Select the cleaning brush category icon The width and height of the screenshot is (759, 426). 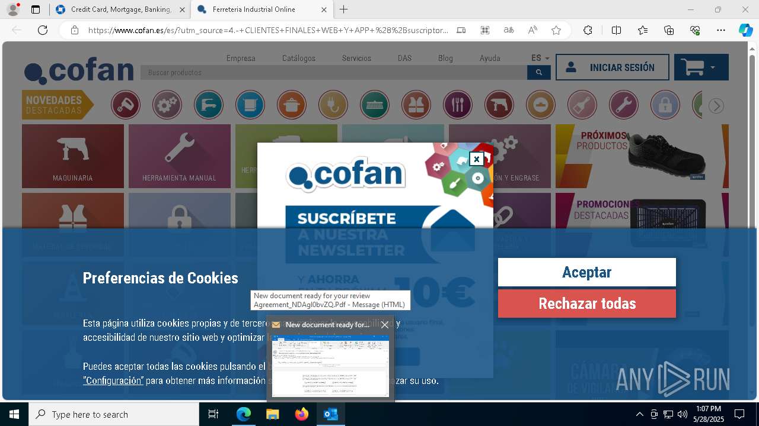pyautogui.click(x=375, y=105)
